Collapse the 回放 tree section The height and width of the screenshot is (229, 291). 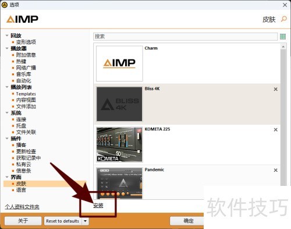(x=7, y=36)
